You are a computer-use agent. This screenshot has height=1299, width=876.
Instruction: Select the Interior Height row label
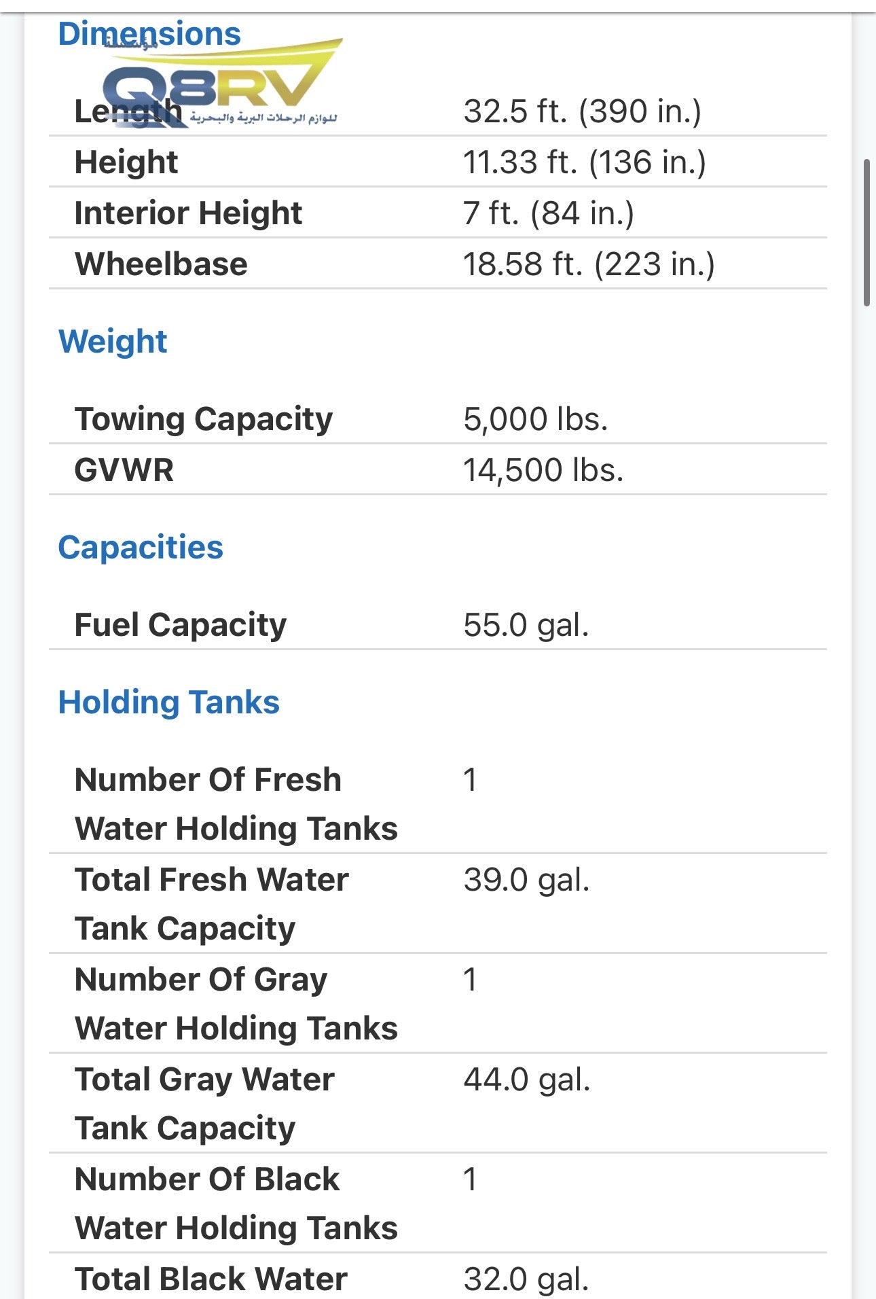[x=188, y=213]
